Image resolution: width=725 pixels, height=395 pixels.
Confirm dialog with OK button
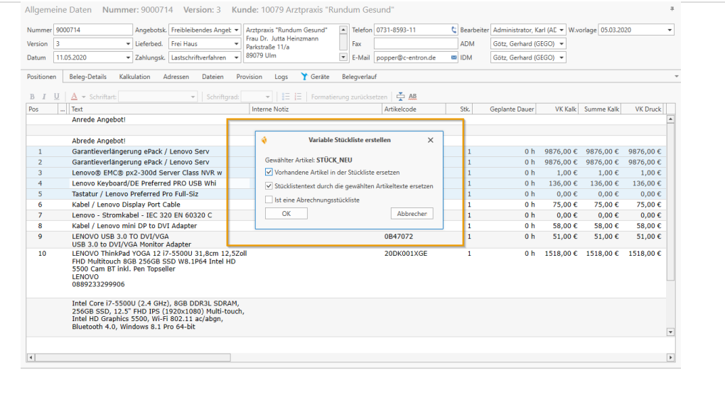pos(286,214)
